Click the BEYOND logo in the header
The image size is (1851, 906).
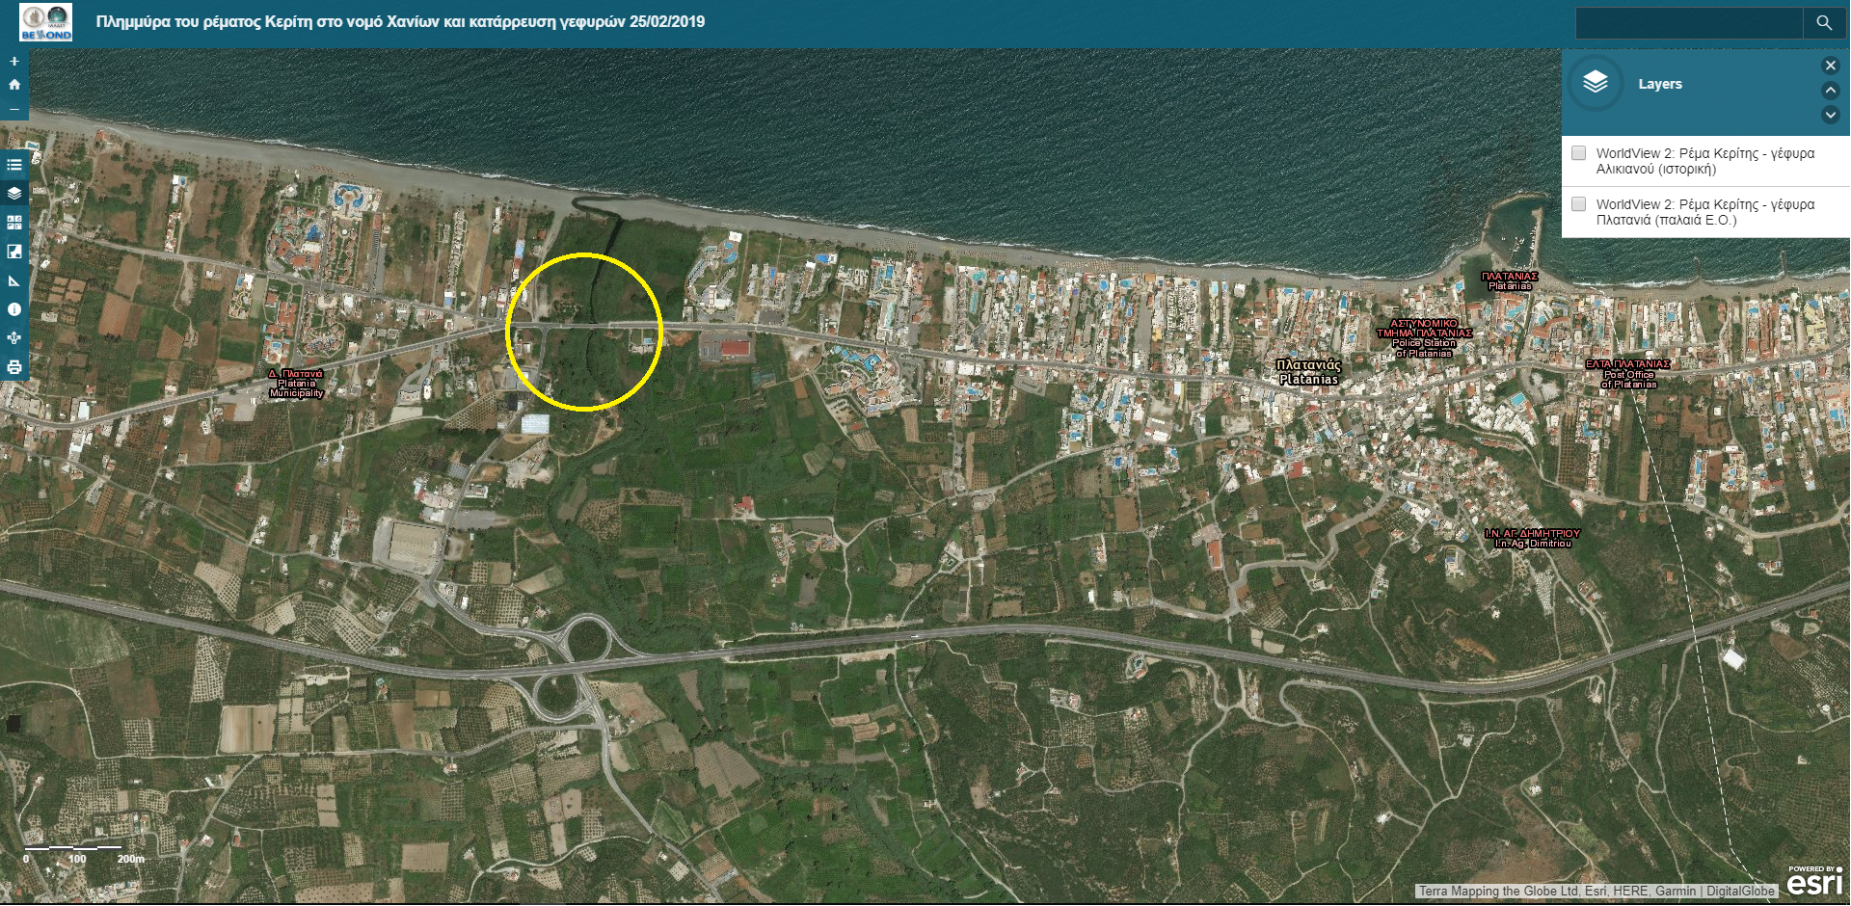tap(45, 22)
